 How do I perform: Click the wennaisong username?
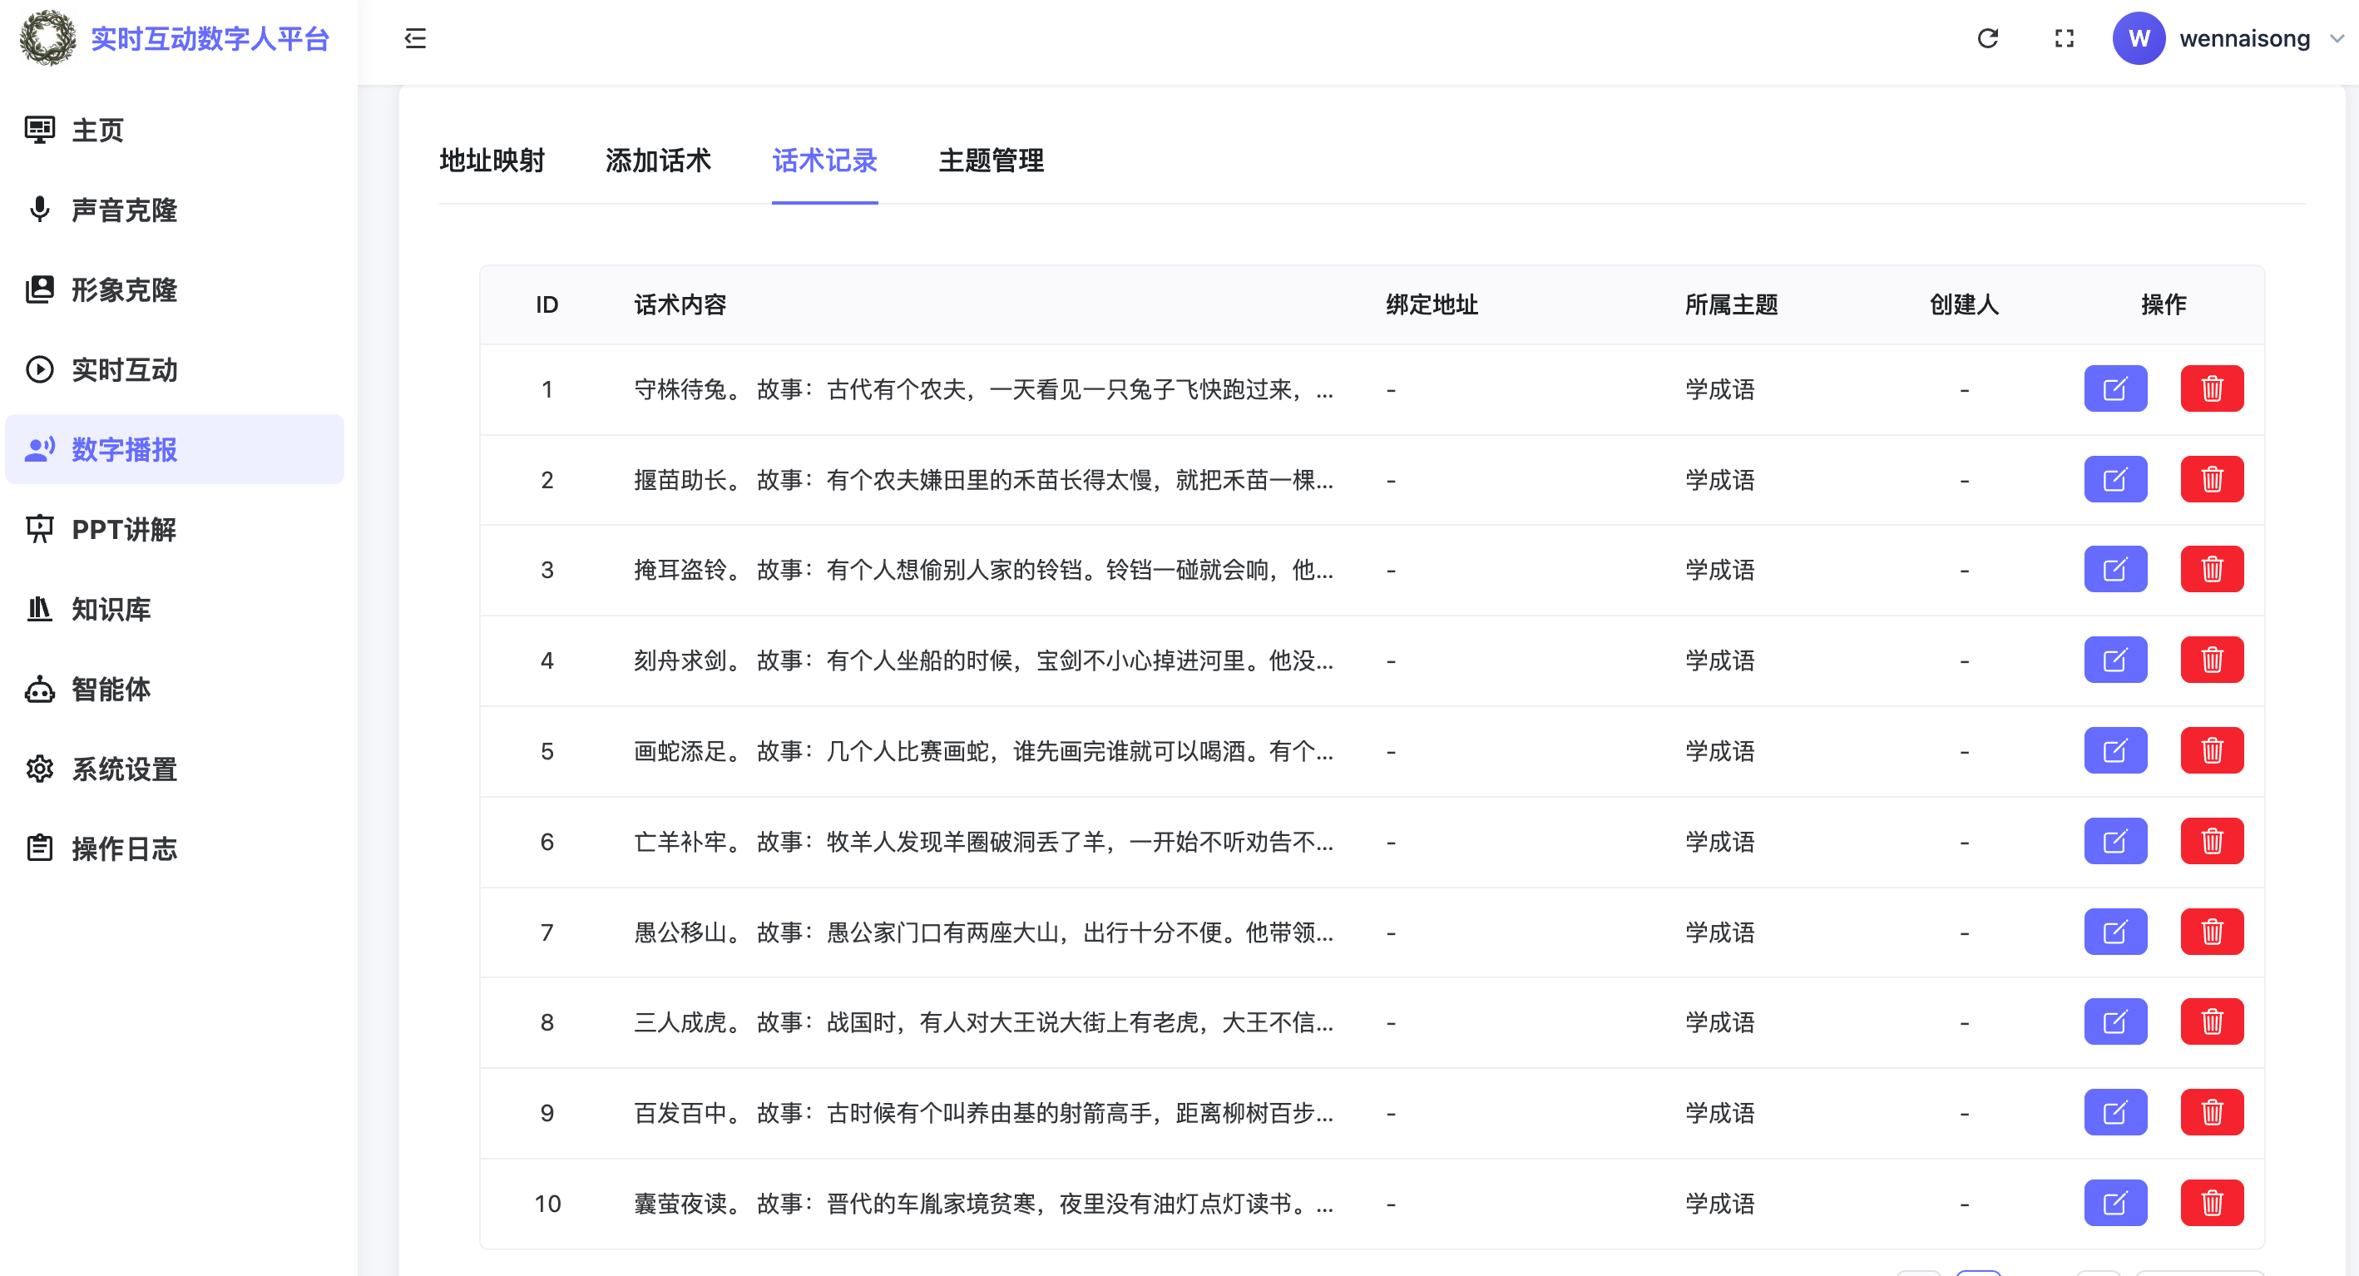point(2244,38)
